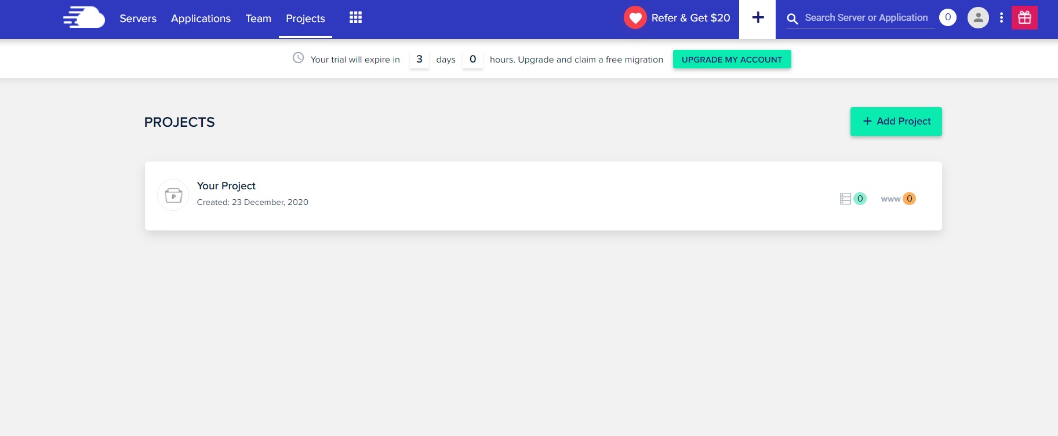The image size is (1058, 436).
Task: Click the Created: 23 December, 2020 text
Action: 253,202
